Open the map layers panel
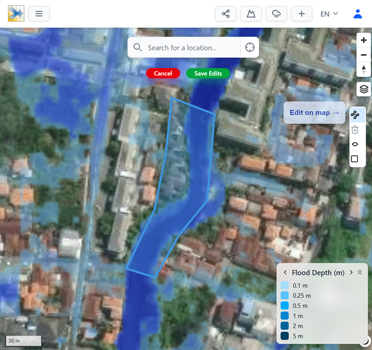 [x=364, y=89]
